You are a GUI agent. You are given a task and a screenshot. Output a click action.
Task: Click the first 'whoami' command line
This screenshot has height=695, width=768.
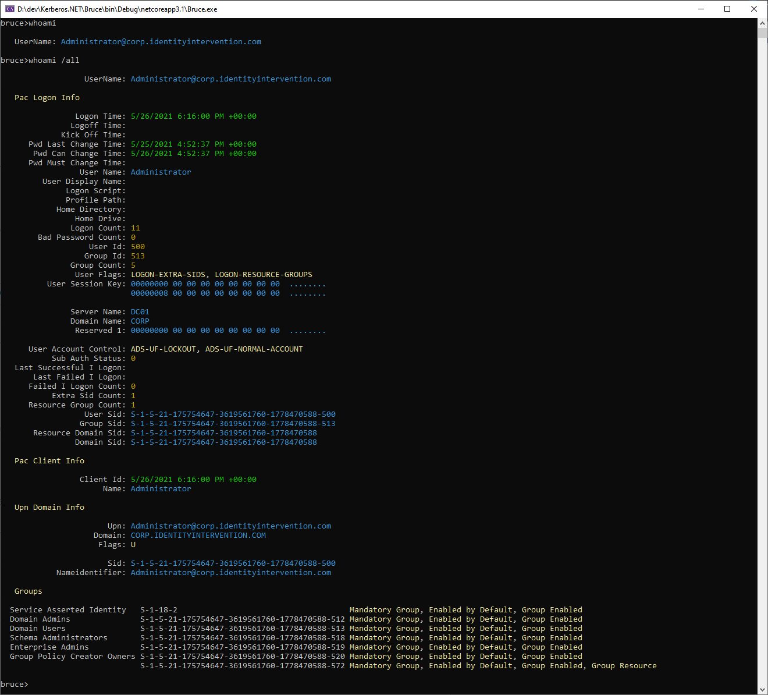[x=29, y=23]
